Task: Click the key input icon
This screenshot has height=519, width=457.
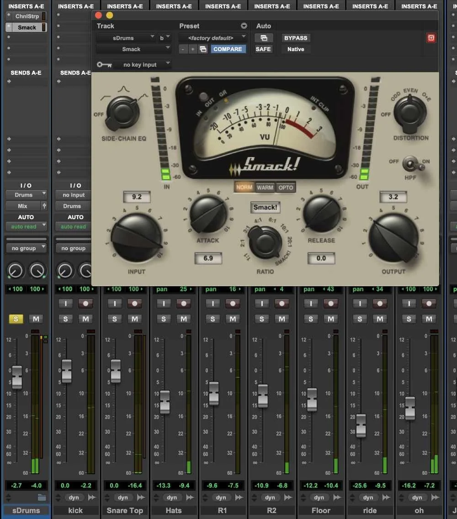Action: click(x=104, y=64)
